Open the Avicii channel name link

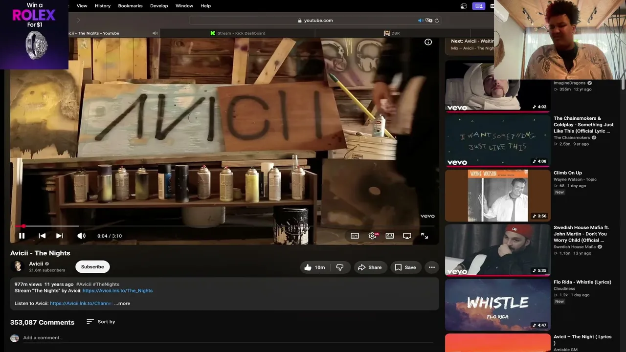[36, 264]
